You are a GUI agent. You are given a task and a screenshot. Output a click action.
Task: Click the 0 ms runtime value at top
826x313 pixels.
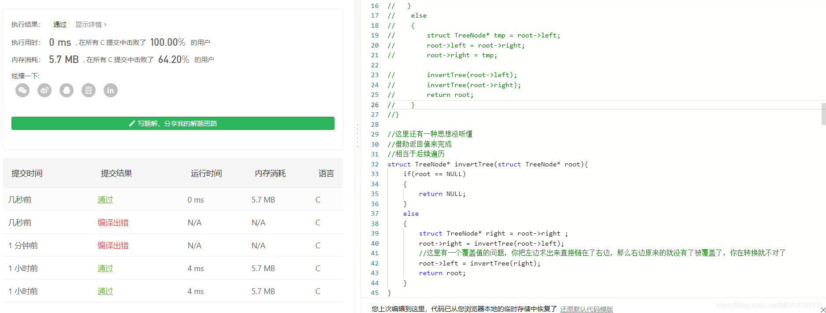pyautogui.click(x=60, y=42)
